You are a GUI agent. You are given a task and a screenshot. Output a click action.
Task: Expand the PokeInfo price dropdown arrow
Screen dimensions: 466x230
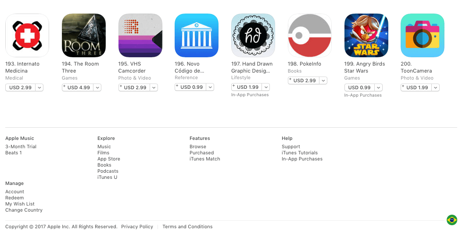(323, 80)
